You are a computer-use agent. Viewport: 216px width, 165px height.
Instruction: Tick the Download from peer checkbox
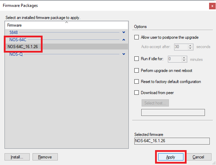pyautogui.click(x=136, y=93)
